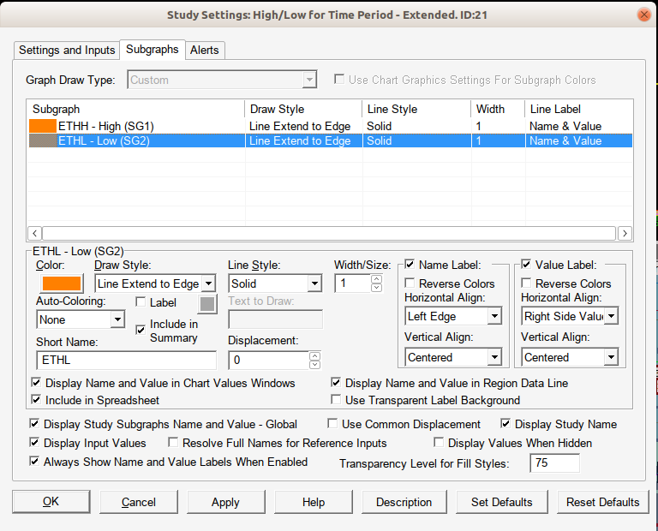Toggle the Name Label checkbox

pos(410,265)
